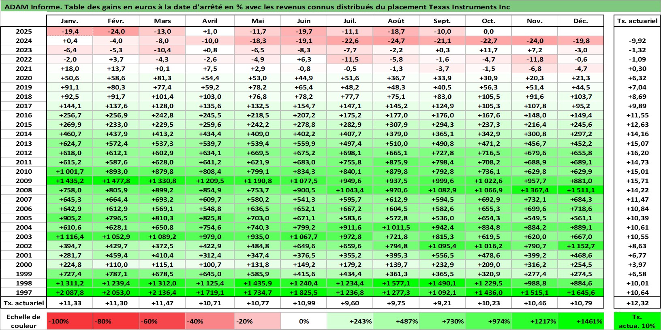This screenshot has height=330, width=661.
Task: Click the -80% color scale cell
Action: pos(116,321)
